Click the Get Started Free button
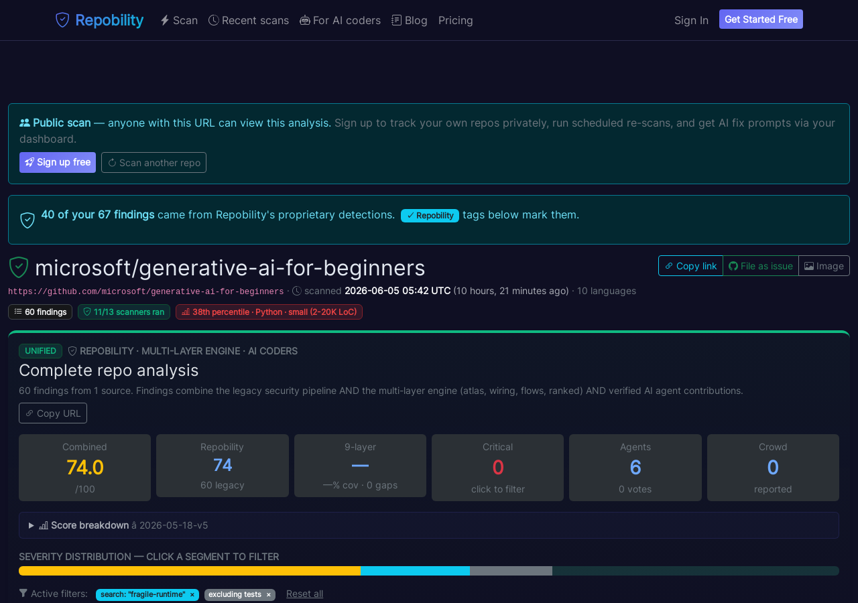This screenshot has height=603, width=858. pyautogui.click(x=761, y=19)
